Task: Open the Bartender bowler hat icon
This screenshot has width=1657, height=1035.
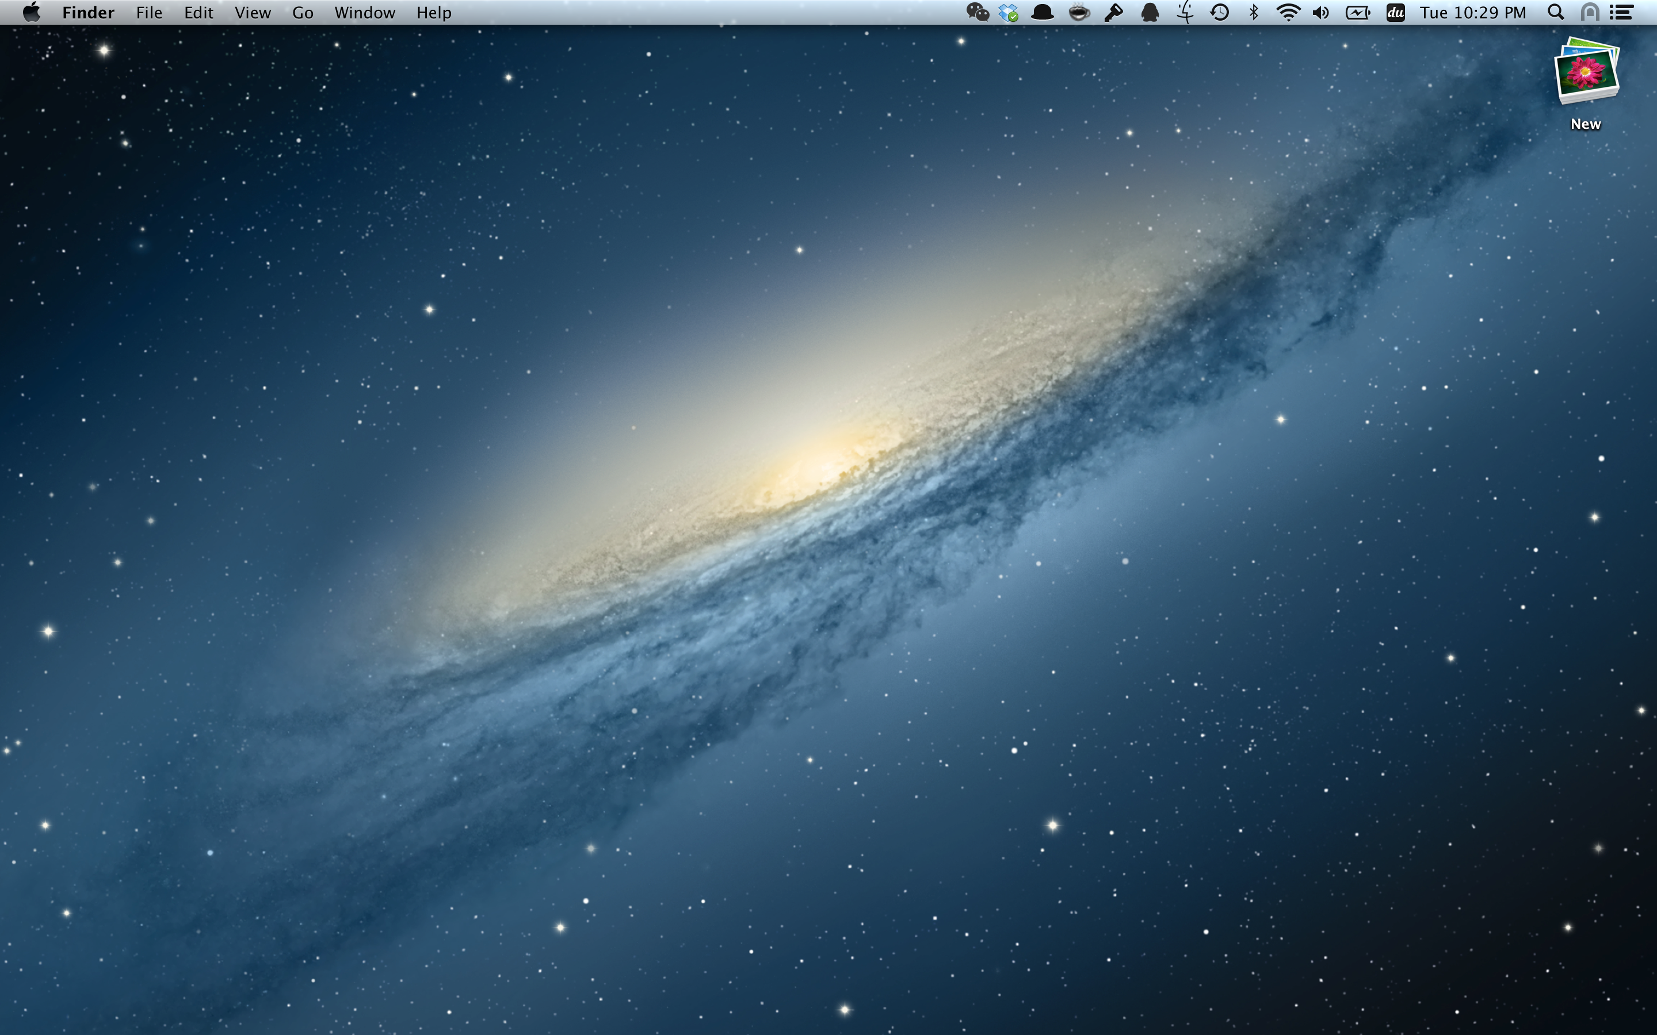Action: (x=1042, y=12)
